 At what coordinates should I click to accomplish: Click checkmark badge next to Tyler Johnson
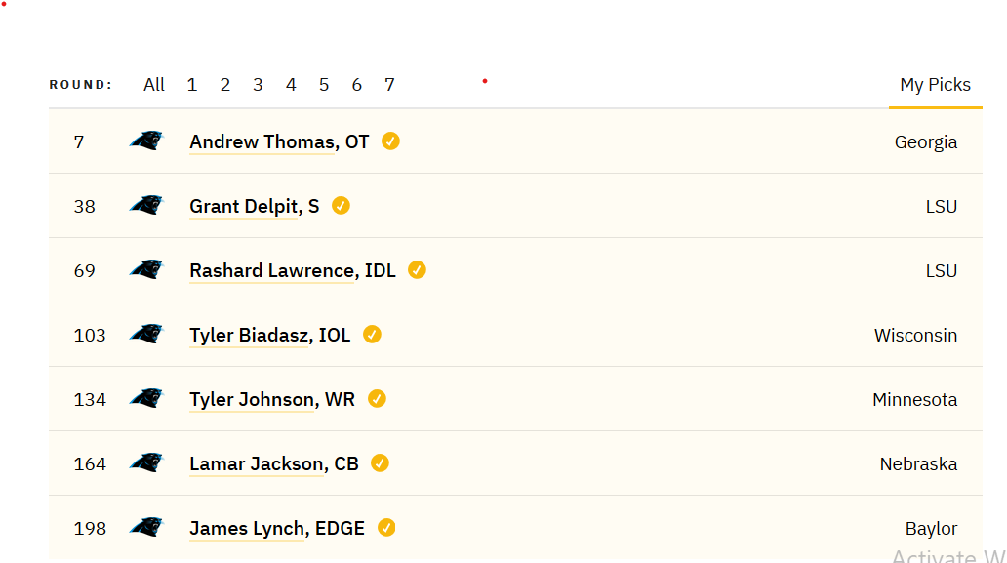pyautogui.click(x=377, y=399)
